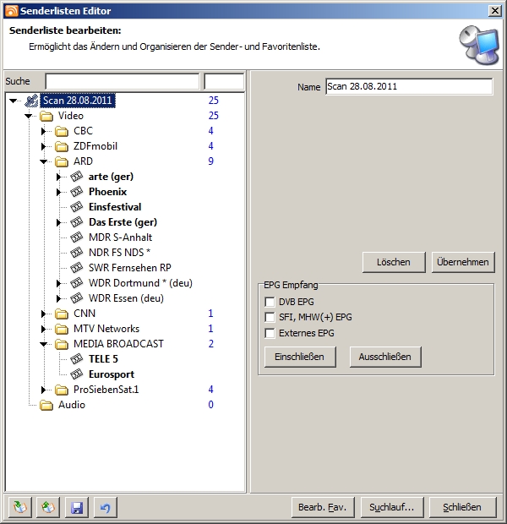Click the Löschen button
This screenshot has width=507, height=524.
(394, 262)
